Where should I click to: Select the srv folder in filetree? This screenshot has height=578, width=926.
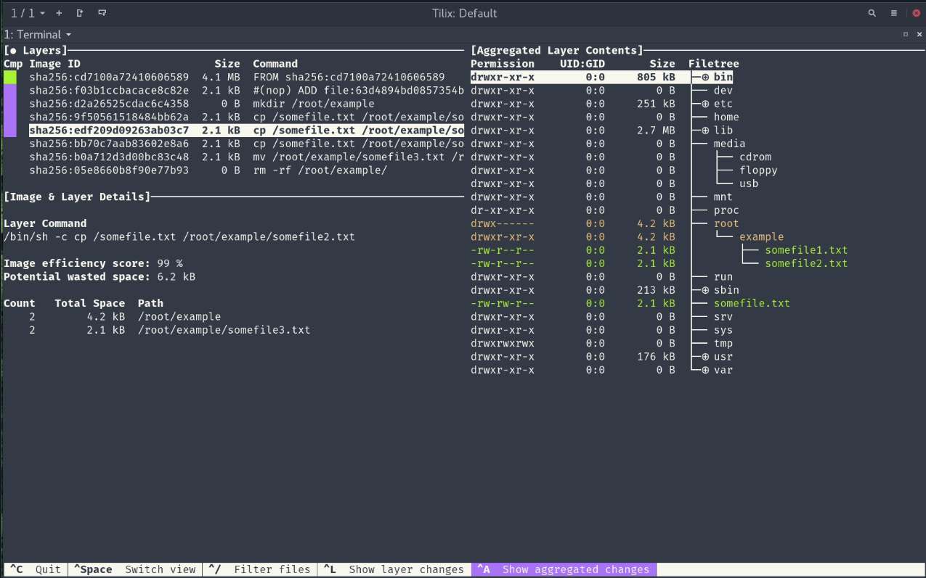click(x=723, y=317)
